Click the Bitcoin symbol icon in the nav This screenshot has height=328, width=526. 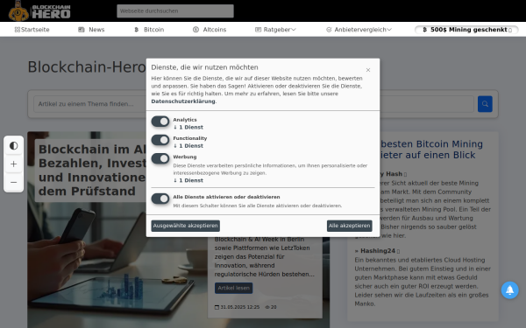coord(136,30)
